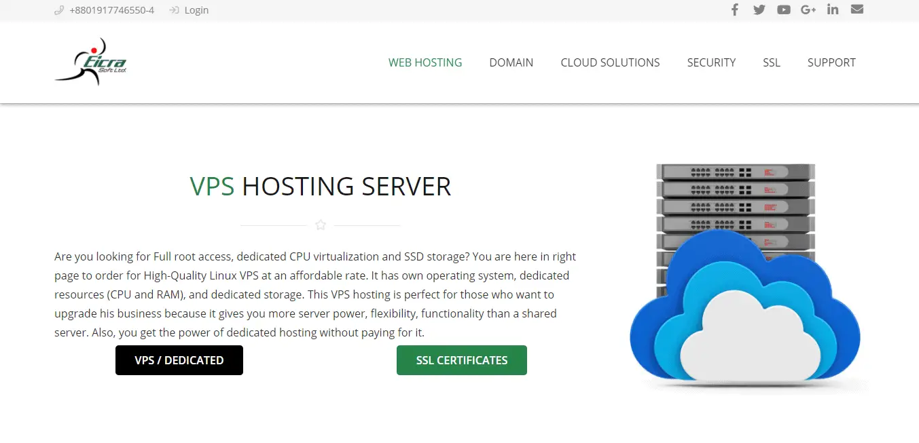Open the SUPPORT menu
This screenshot has height=443, width=919.
pos(831,62)
